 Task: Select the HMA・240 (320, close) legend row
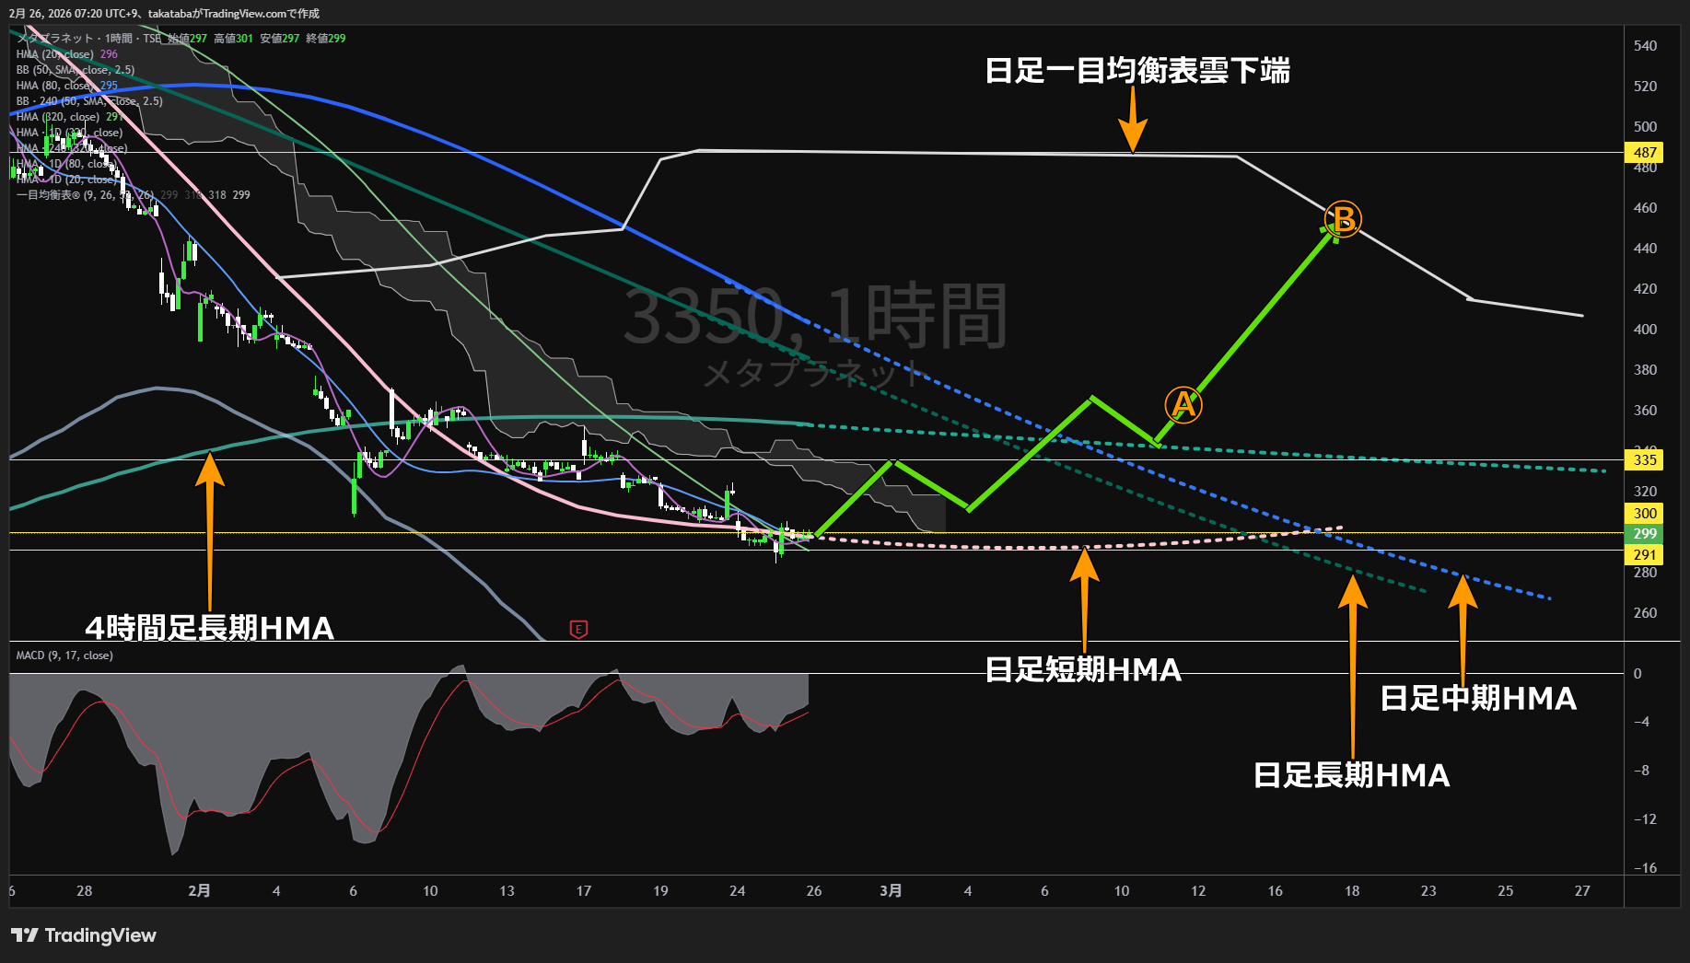click(x=72, y=148)
